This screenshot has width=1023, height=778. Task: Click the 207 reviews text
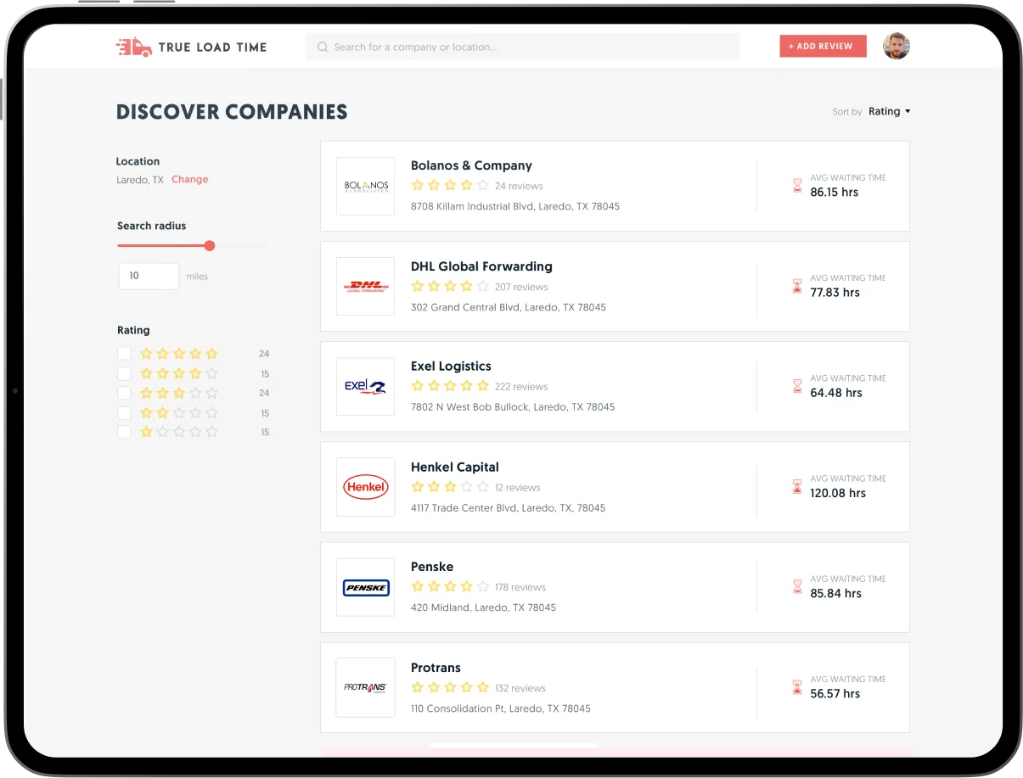pyautogui.click(x=521, y=287)
